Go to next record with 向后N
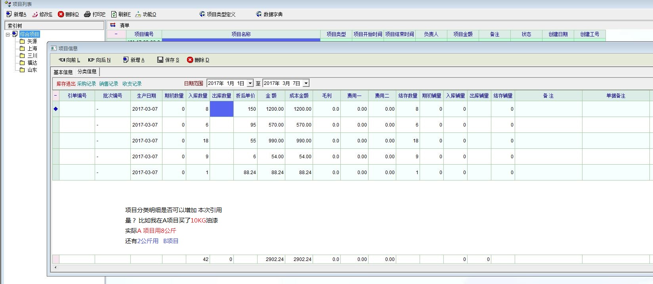This screenshot has width=653, height=284. click(x=92, y=60)
